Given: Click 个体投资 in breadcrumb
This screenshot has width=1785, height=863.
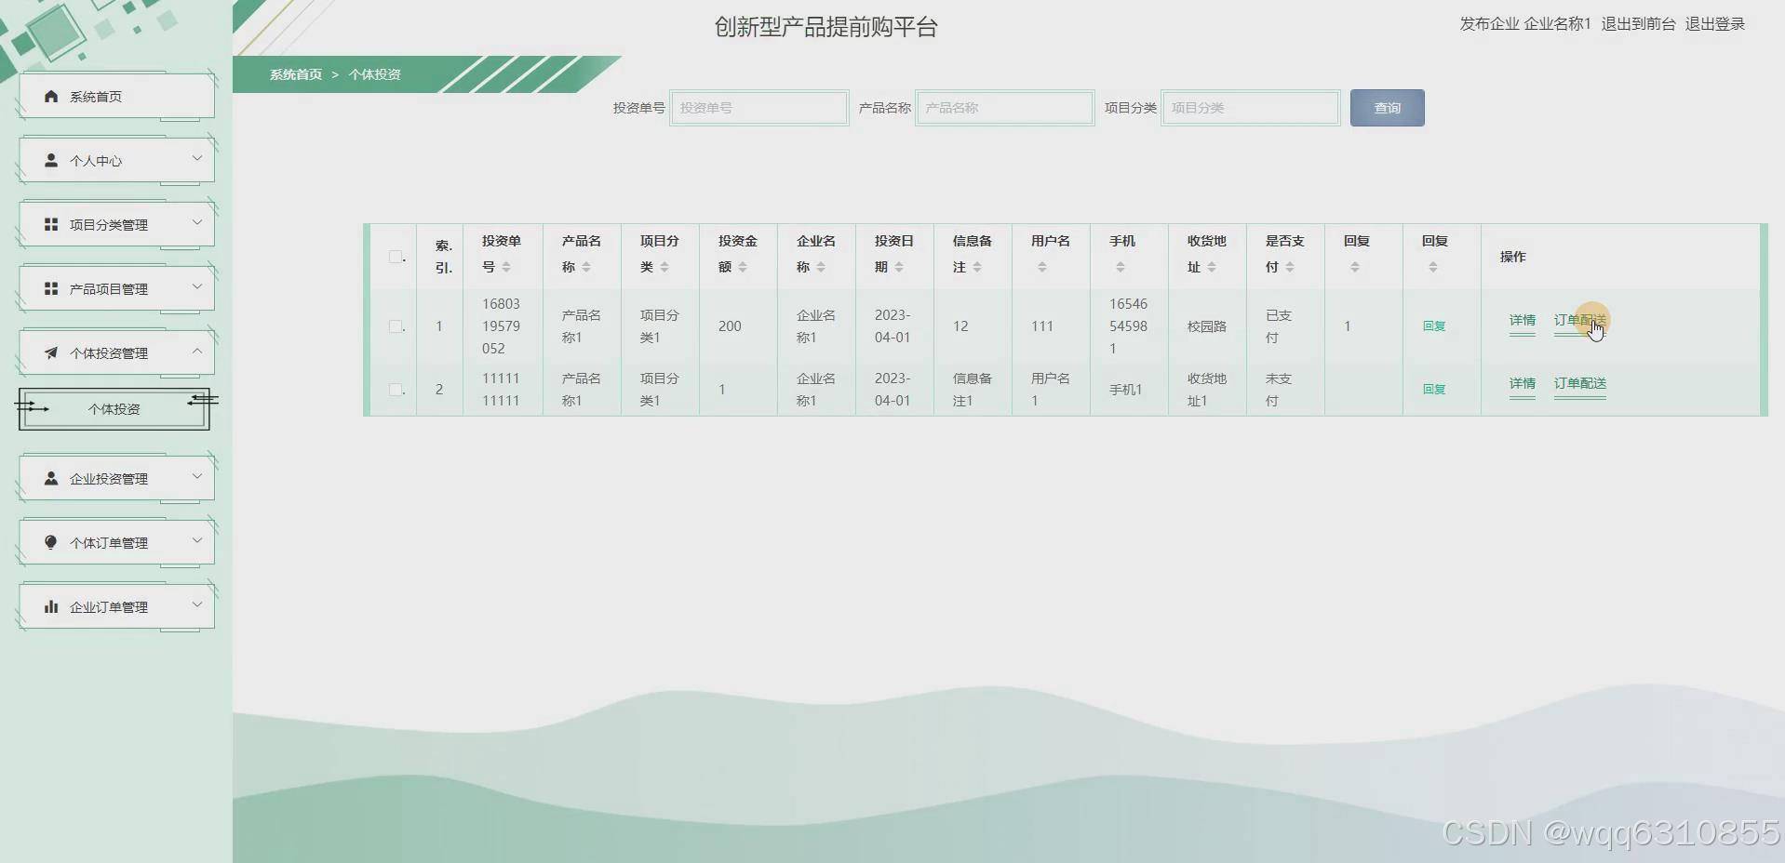Looking at the screenshot, I should (x=375, y=74).
